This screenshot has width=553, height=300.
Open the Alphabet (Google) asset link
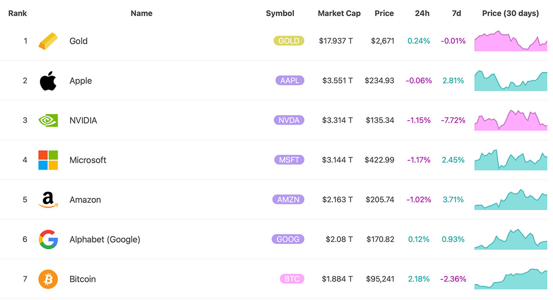pyautogui.click(x=105, y=239)
